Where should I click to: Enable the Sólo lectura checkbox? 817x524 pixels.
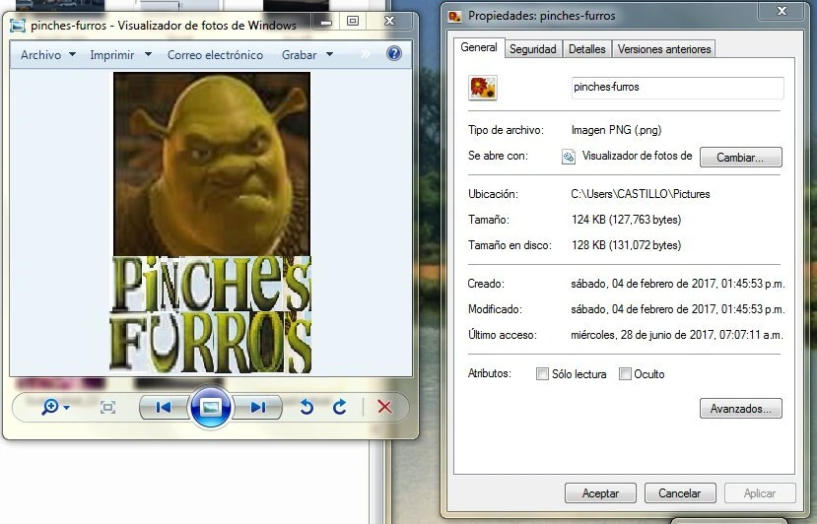tap(542, 374)
